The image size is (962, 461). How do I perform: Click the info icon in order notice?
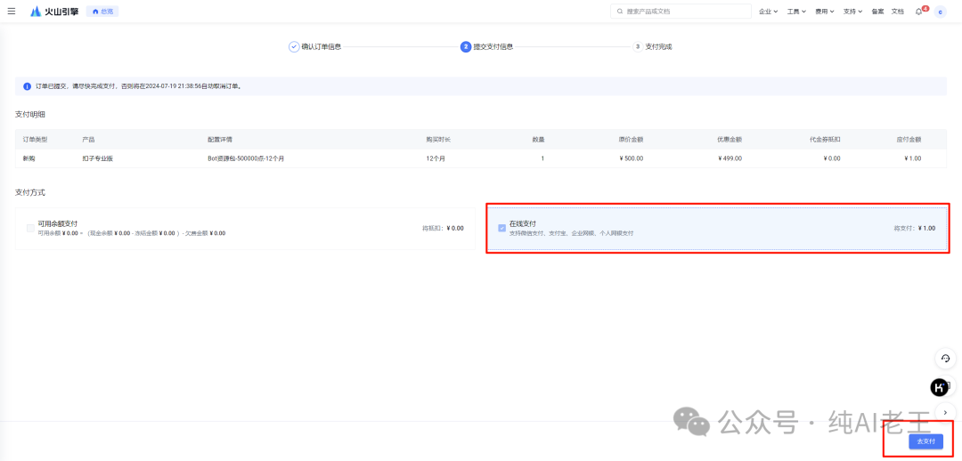pos(28,86)
